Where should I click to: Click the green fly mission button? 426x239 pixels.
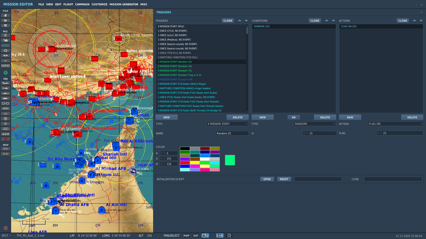coord(6,73)
